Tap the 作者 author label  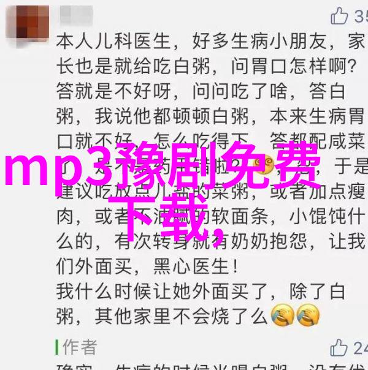click(x=80, y=347)
